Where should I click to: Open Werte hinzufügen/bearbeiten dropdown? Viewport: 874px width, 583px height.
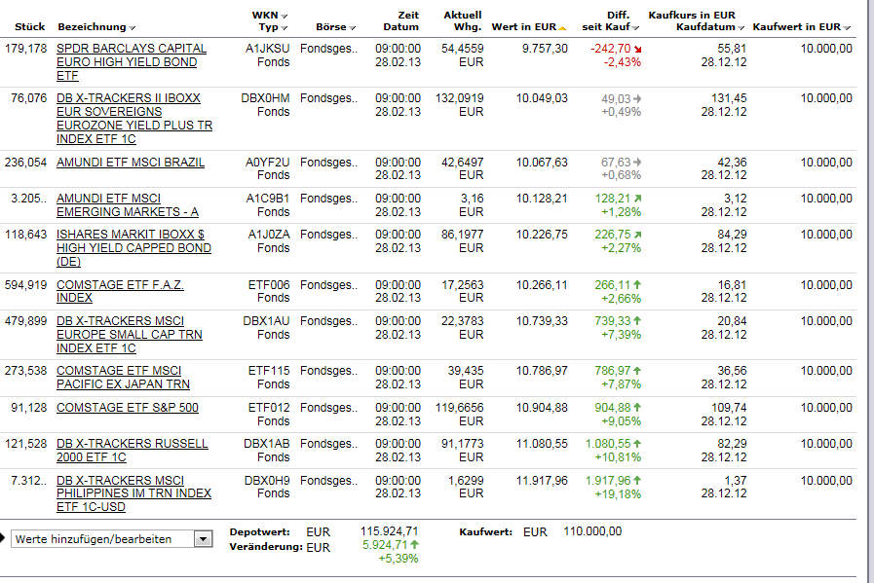(x=203, y=539)
